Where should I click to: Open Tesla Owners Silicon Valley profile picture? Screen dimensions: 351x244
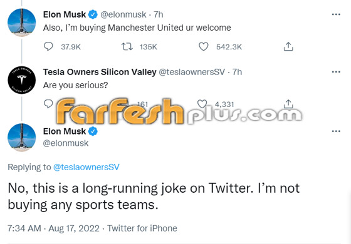22,80
